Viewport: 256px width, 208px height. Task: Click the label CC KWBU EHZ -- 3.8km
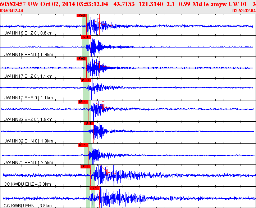(x=27, y=184)
